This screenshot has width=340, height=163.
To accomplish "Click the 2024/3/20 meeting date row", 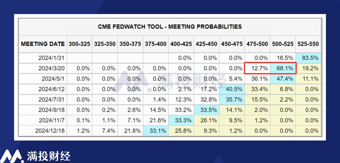I will click(170, 68).
